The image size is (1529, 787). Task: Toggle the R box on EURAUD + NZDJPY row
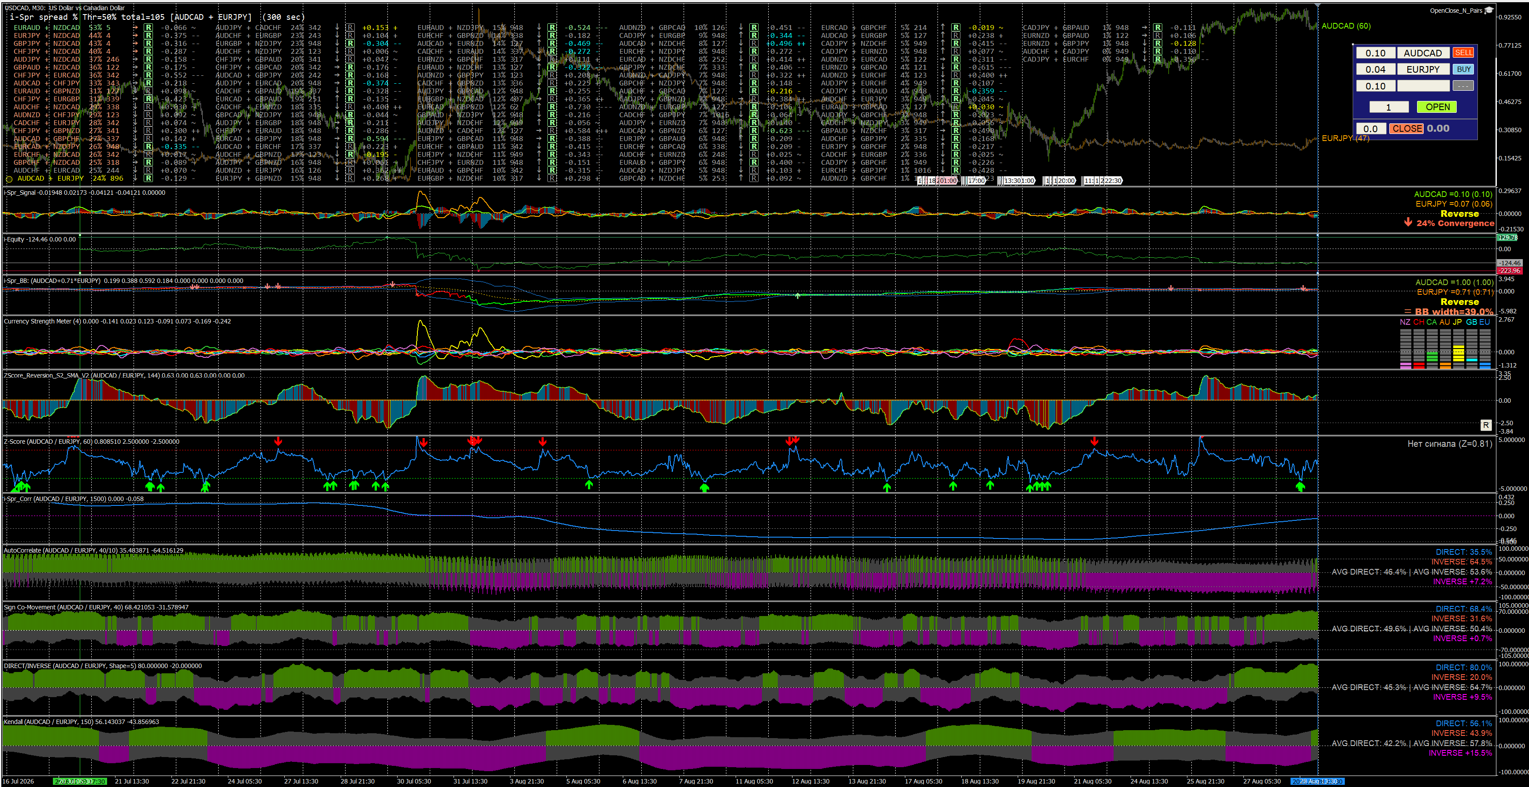click(x=551, y=28)
